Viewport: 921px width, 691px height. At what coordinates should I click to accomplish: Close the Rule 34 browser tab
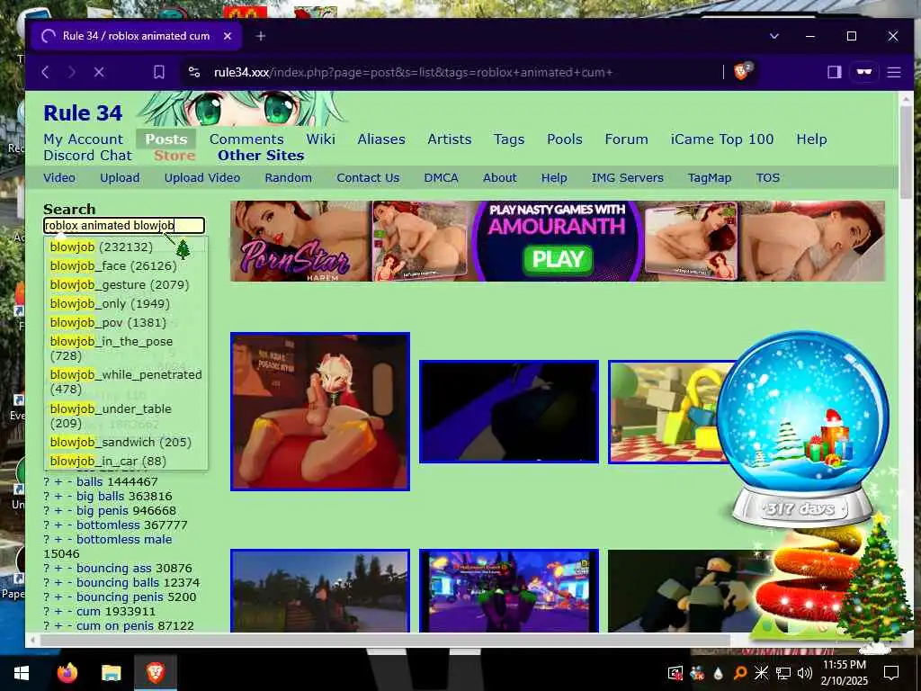pos(228,36)
